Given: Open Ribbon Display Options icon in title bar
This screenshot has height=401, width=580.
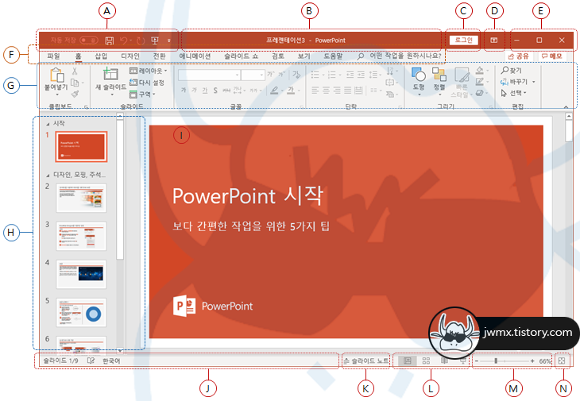Looking at the screenshot, I should click(x=494, y=40).
